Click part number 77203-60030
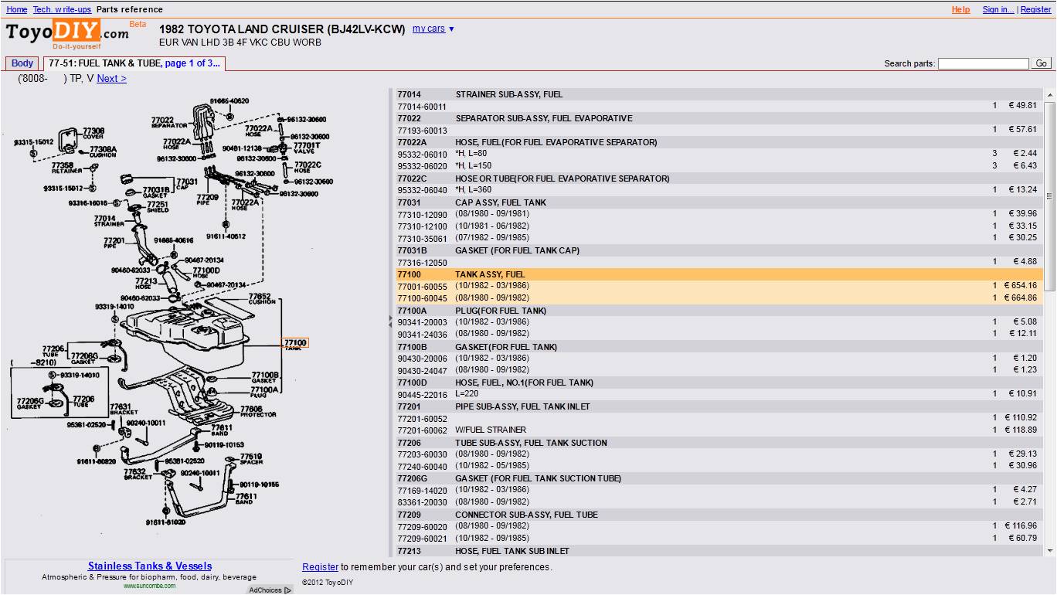The width and height of the screenshot is (1057, 595). (422, 454)
